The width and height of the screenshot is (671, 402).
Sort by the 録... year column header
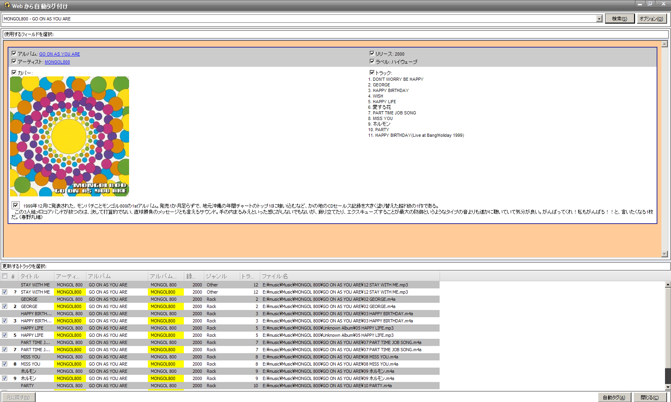click(x=194, y=276)
